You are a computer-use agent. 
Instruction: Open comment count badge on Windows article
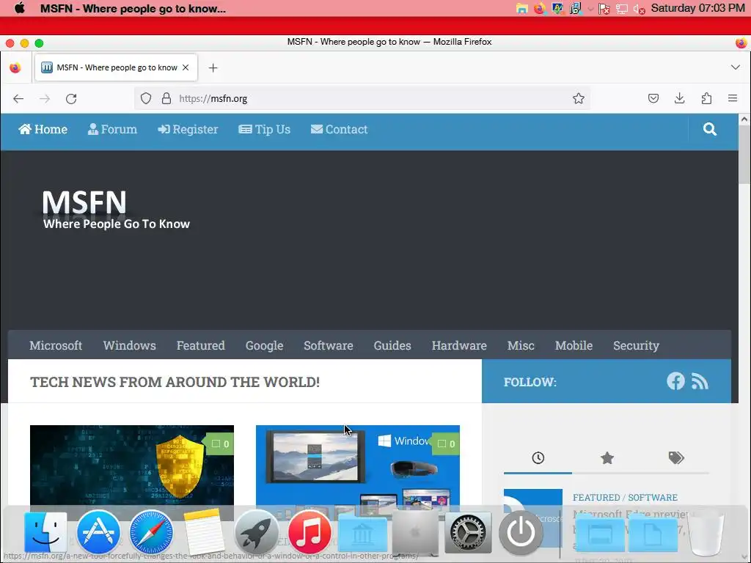pos(446,444)
